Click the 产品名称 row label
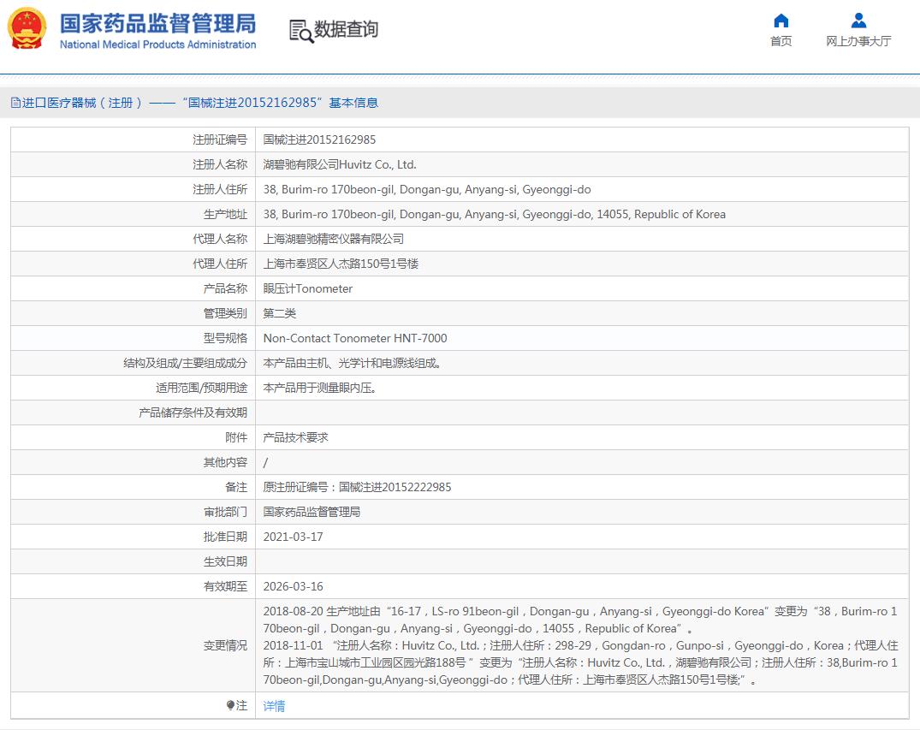Image resolution: width=920 pixels, height=730 pixels. coord(225,288)
